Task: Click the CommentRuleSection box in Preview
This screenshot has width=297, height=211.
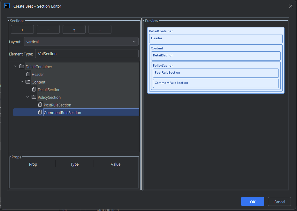Action: (x=216, y=84)
